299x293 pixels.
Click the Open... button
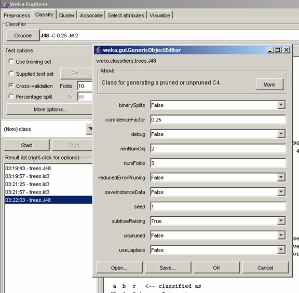coord(119,268)
